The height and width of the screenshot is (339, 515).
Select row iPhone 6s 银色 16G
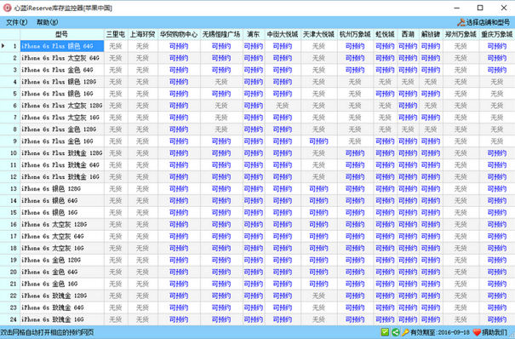point(62,213)
